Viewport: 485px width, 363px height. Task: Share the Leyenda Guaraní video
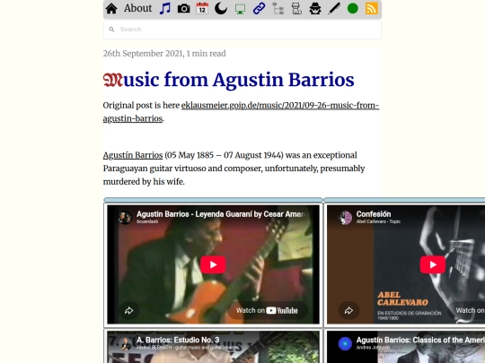pyautogui.click(x=129, y=310)
